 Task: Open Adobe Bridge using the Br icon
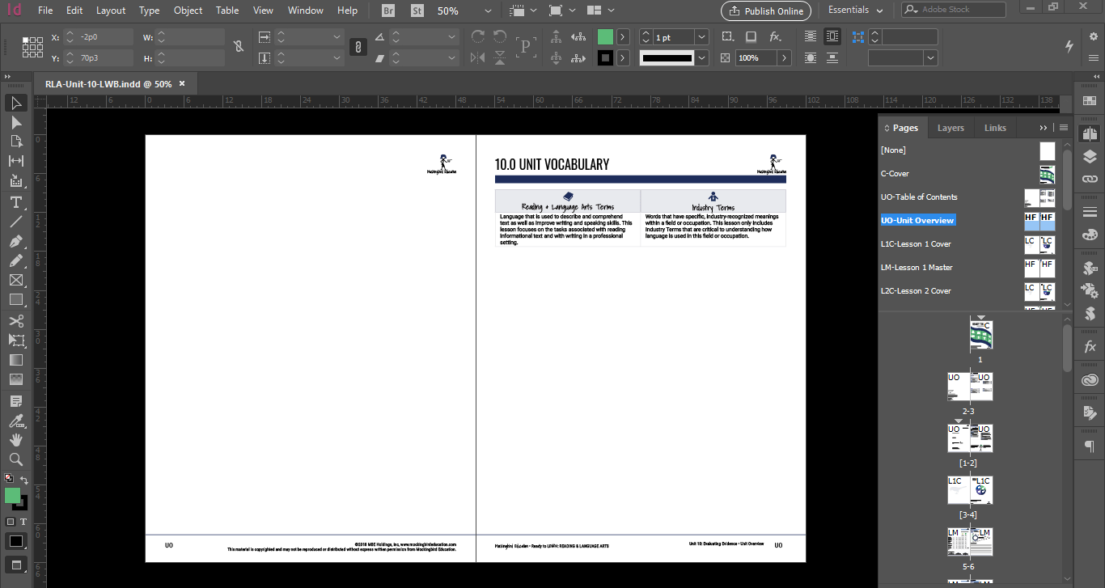coord(387,11)
